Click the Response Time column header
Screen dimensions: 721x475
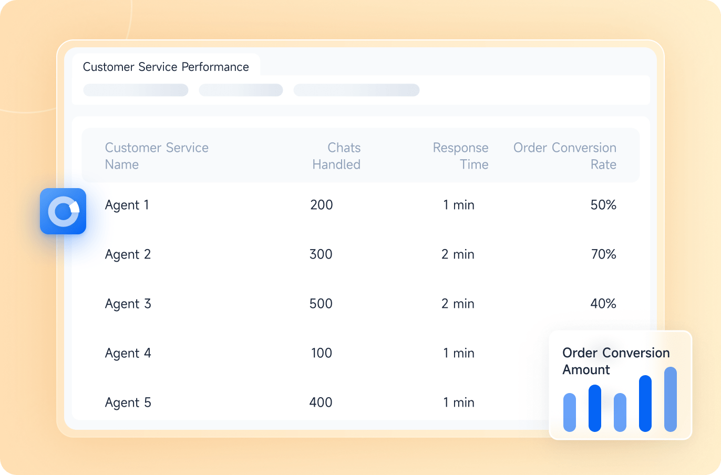460,156
